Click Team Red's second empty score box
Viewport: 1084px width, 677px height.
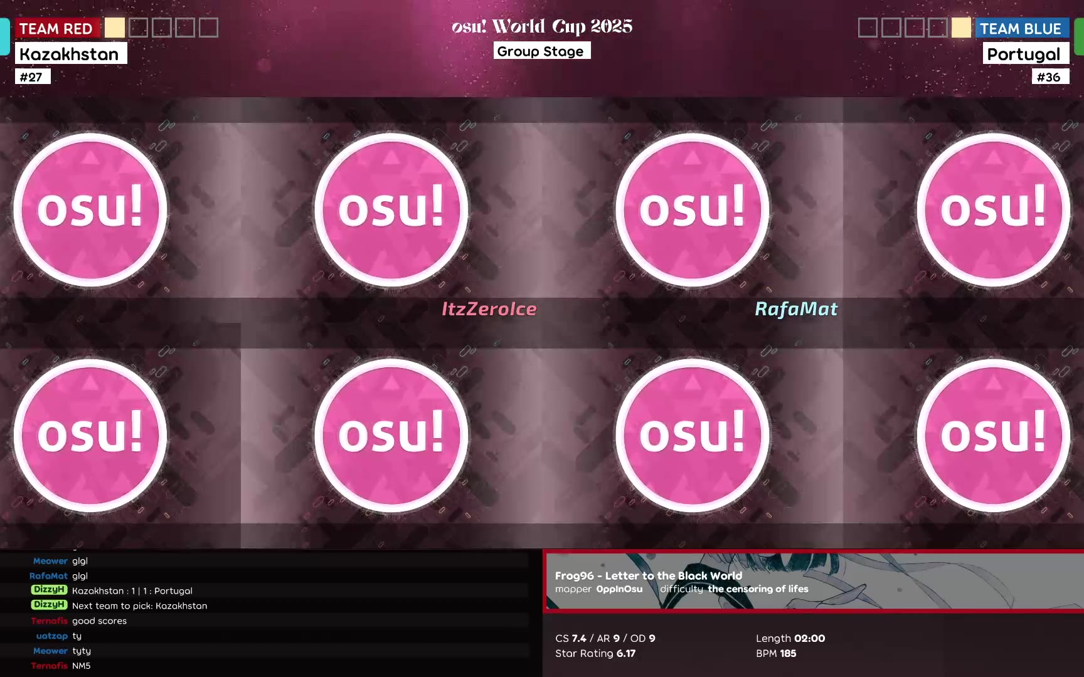click(x=162, y=28)
